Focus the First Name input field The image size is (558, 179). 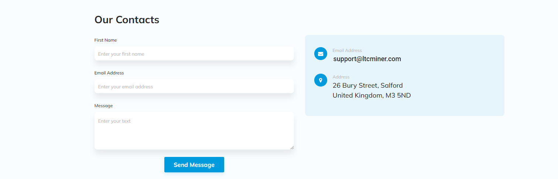coord(194,54)
